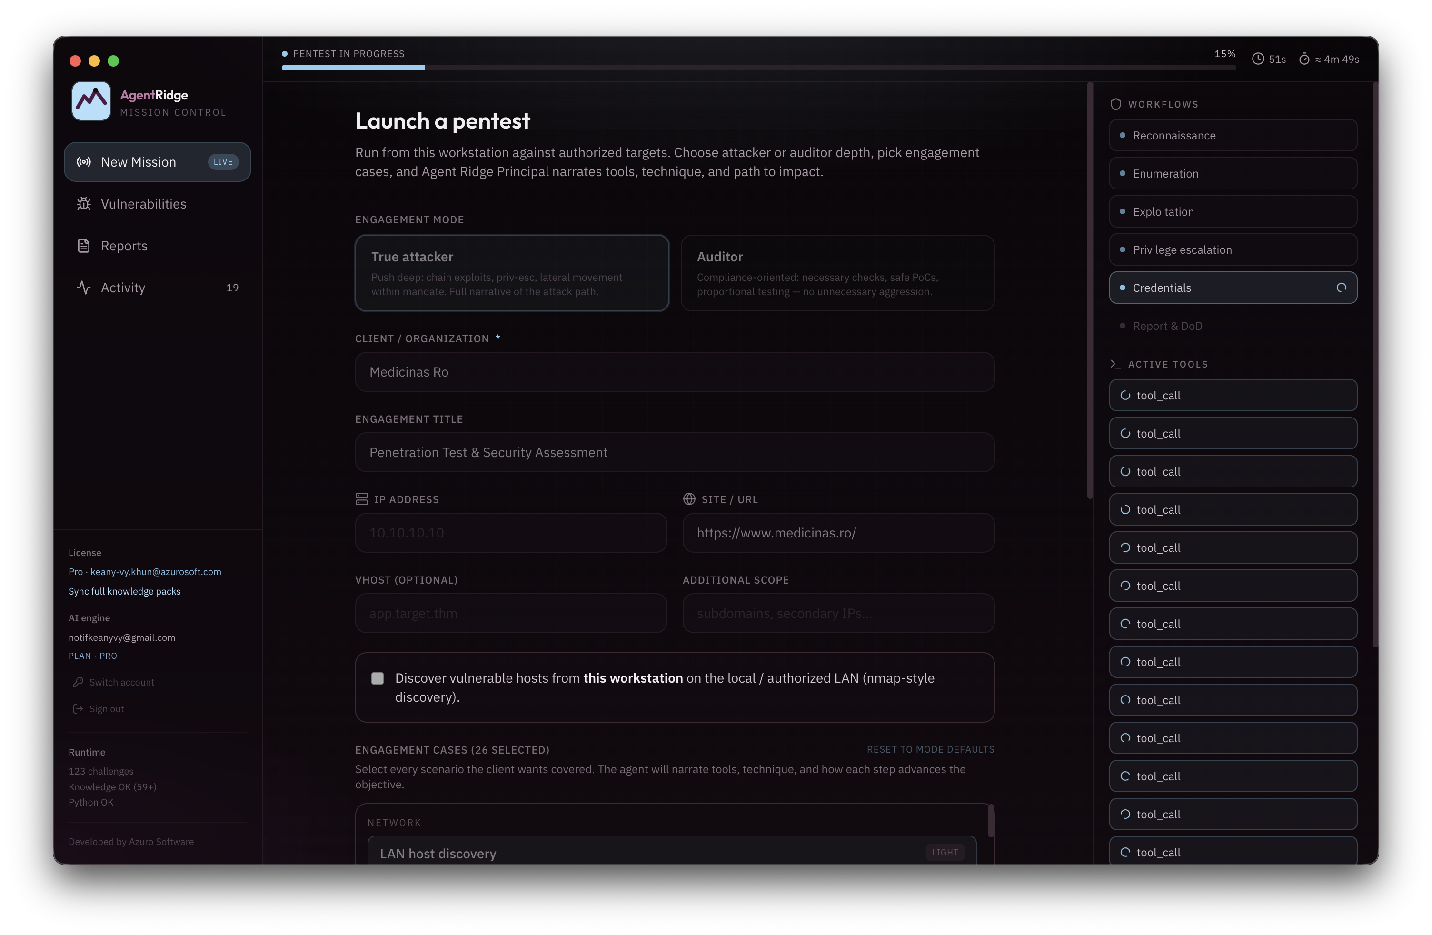This screenshot has width=1432, height=935.
Task: Click Sync full knowledge packs link
Action: pos(125,591)
